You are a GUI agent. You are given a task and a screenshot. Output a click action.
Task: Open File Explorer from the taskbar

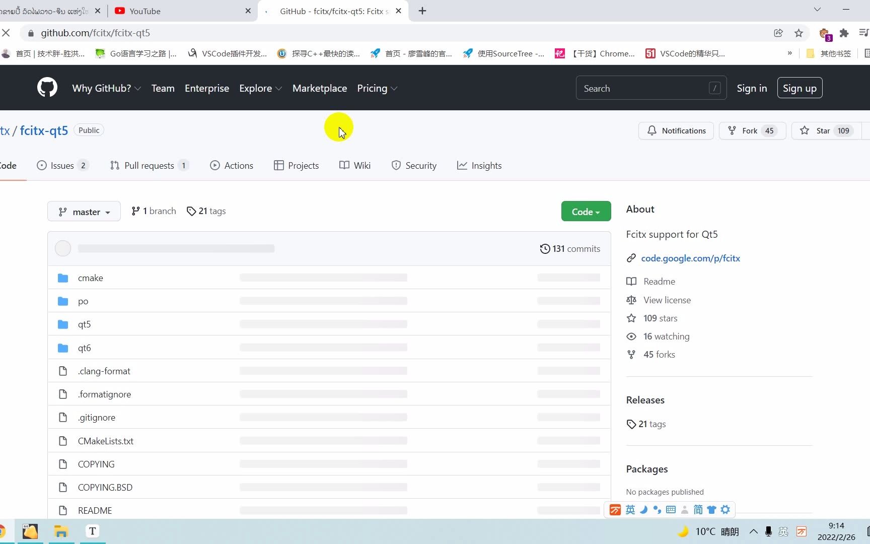(61, 531)
